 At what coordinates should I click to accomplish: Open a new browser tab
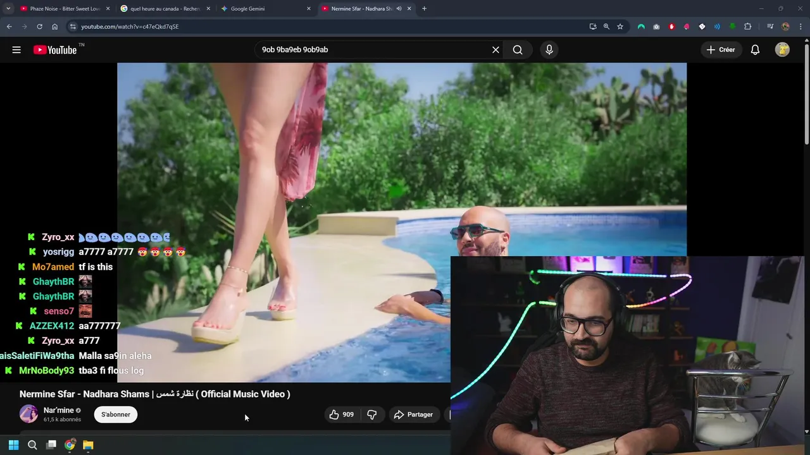coord(424,9)
